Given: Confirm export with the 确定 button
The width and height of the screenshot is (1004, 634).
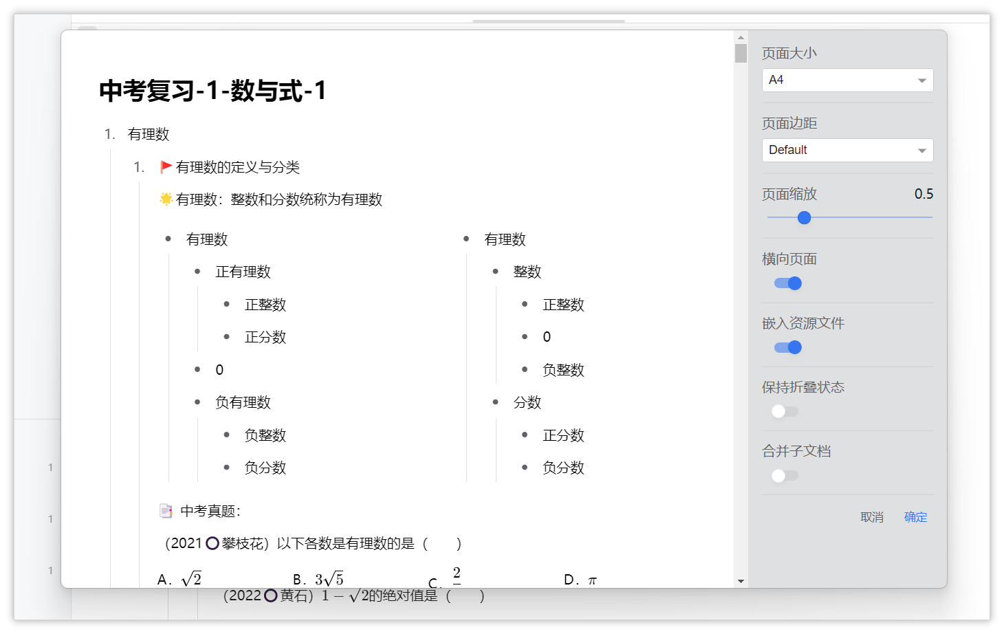Looking at the screenshot, I should click(915, 517).
